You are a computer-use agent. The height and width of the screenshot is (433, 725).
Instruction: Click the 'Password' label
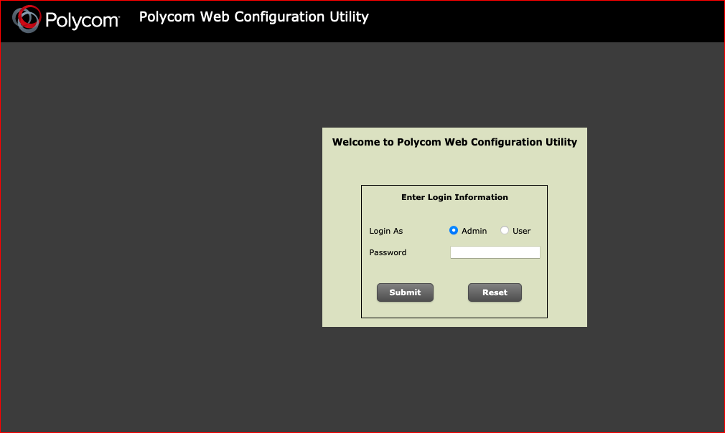click(388, 252)
